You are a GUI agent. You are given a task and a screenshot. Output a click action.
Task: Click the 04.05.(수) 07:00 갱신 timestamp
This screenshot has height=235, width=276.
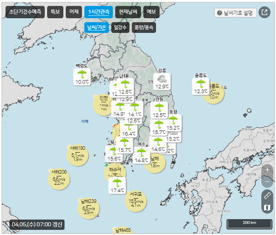(x=37, y=224)
